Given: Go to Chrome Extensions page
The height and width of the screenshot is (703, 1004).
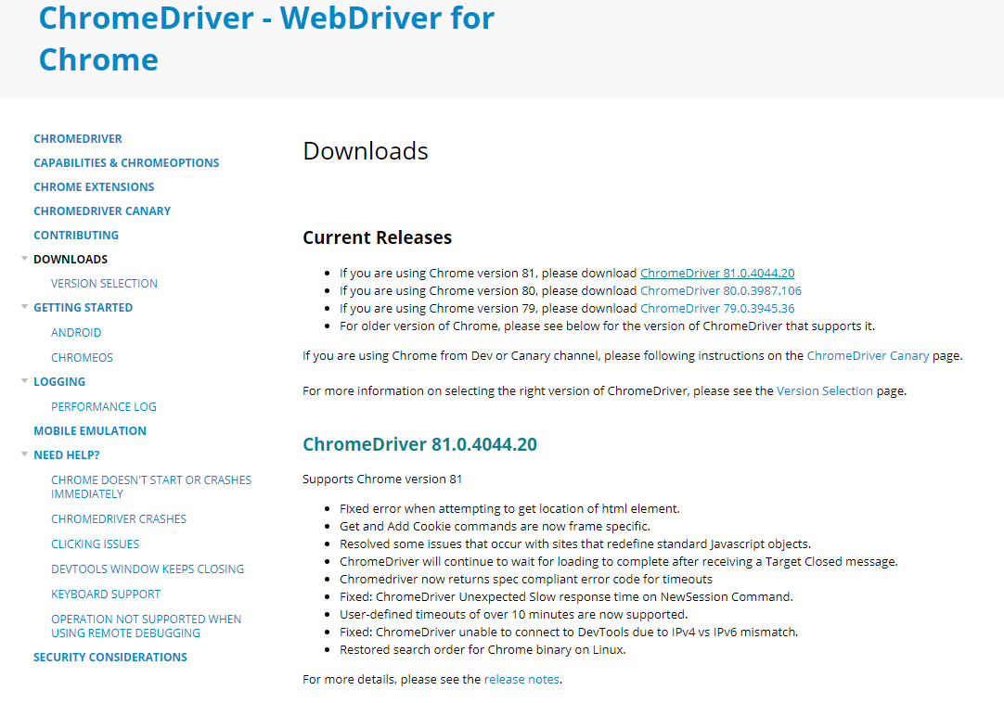Looking at the screenshot, I should (94, 187).
